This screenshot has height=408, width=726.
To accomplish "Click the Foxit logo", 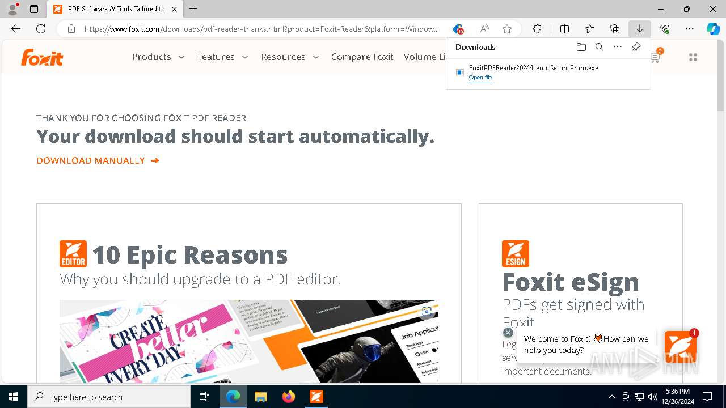I will coord(42,57).
